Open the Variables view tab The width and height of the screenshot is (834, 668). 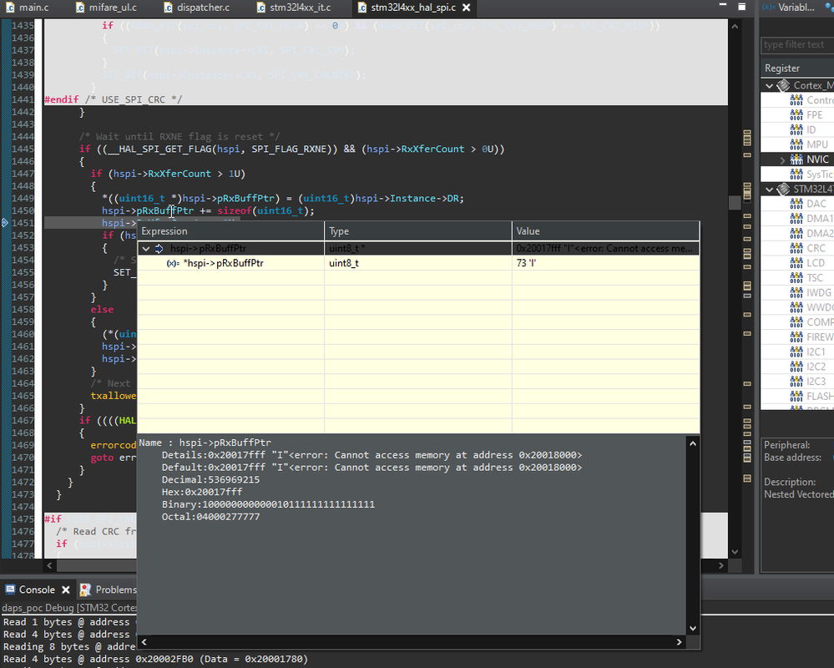pyautogui.click(x=791, y=8)
